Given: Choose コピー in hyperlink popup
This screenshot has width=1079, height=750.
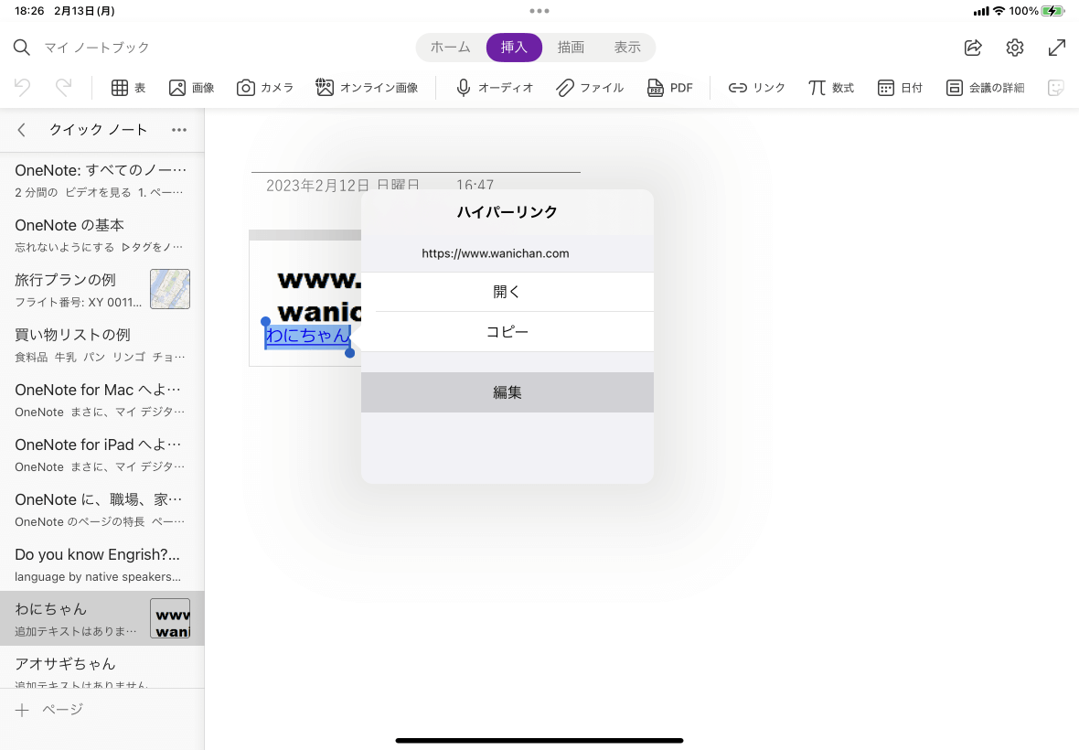Looking at the screenshot, I should coord(507,332).
